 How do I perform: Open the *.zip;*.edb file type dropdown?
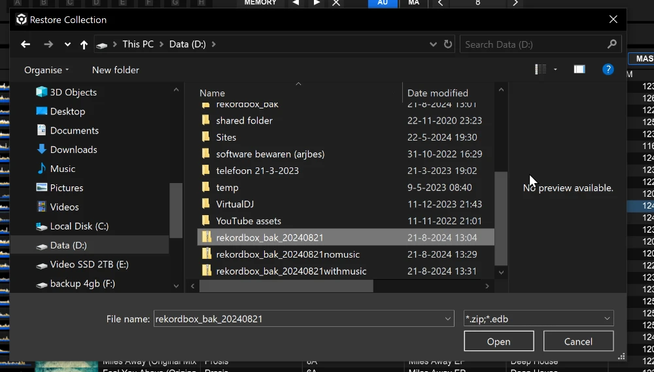(538, 319)
